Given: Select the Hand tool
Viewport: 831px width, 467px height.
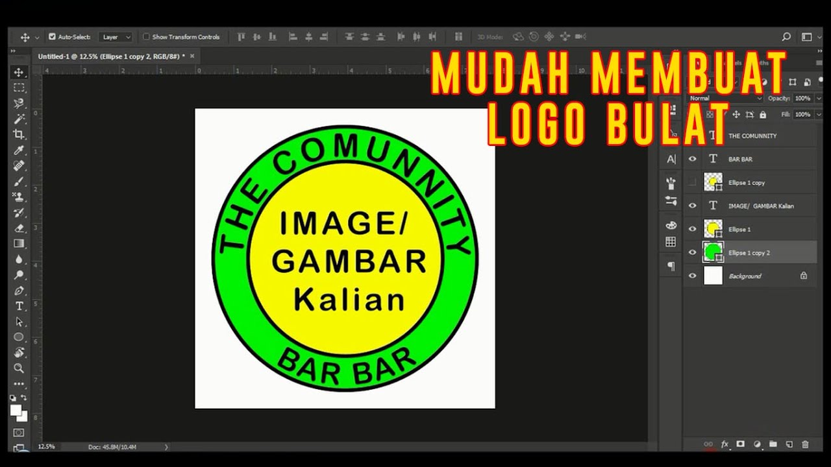Looking at the screenshot, I should point(19,352).
